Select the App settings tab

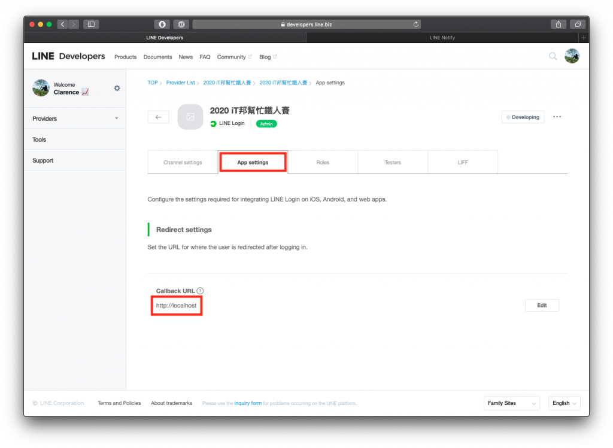pos(253,163)
